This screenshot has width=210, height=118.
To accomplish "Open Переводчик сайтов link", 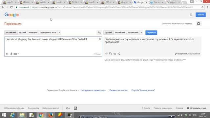I will [118, 90].
